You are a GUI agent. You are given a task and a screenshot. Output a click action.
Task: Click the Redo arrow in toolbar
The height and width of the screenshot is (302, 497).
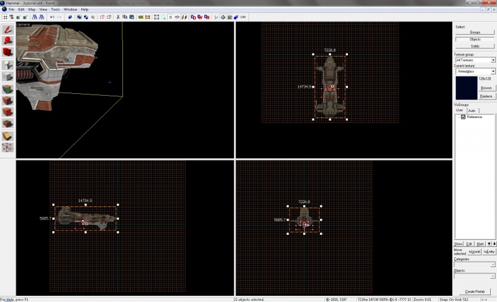click(59, 17)
